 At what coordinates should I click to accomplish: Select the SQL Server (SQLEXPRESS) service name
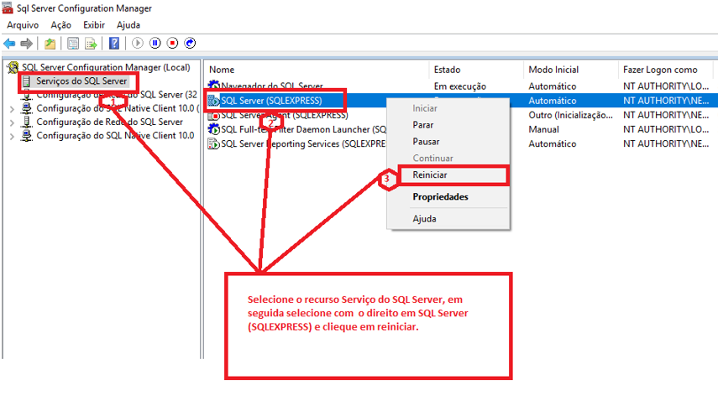click(271, 101)
